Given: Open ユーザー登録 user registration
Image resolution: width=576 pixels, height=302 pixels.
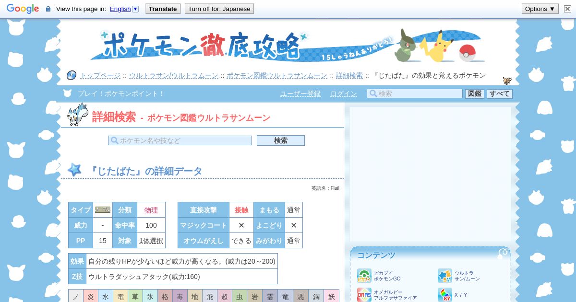Looking at the screenshot, I should 300,93.
